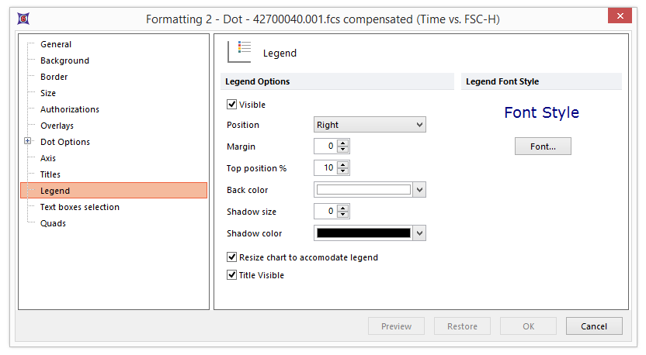Disable the Title Visible checkbox
Image resolution: width=646 pixels, height=355 pixels.
coord(232,275)
